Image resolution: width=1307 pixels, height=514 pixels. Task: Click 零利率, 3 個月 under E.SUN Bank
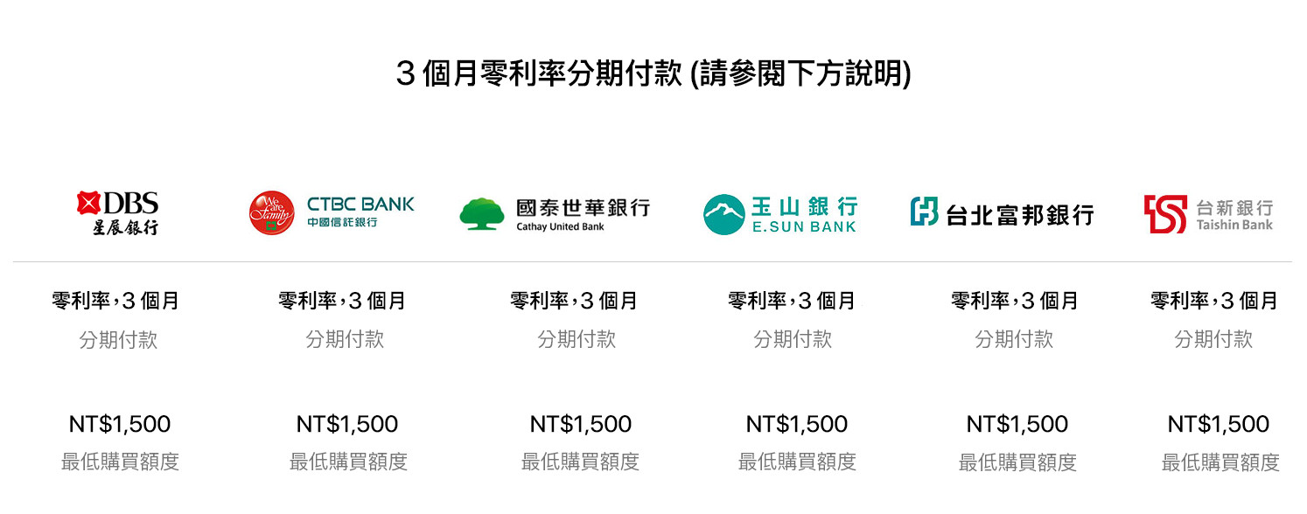click(792, 302)
